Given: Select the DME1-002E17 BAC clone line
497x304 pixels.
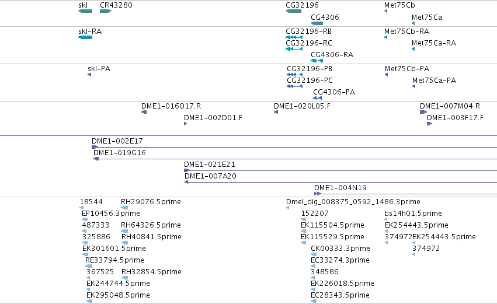Looking at the screenshot, I should click(294, 147).
